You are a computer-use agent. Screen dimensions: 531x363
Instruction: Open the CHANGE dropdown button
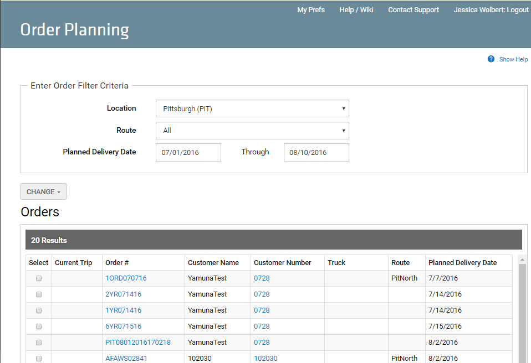coord(43,191)
